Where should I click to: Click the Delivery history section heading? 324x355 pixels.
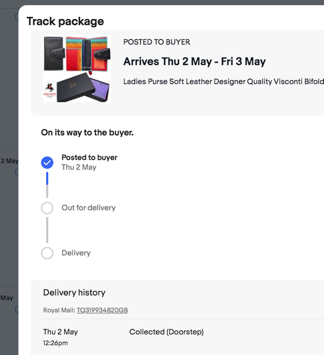point(74,293)
